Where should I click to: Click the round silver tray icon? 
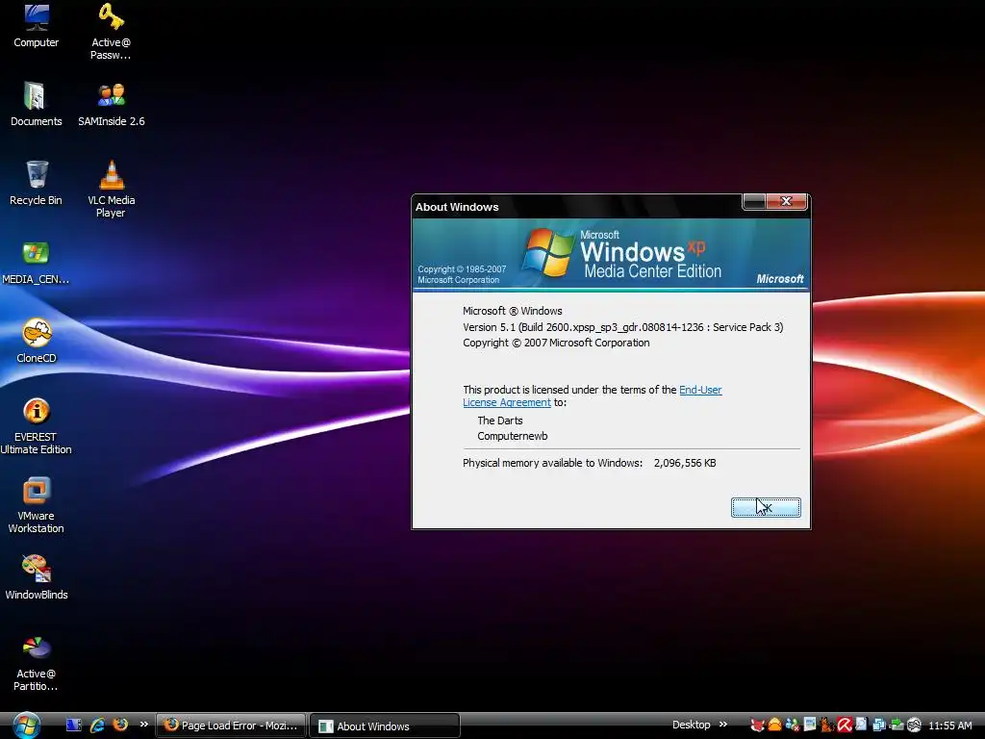click(x=914, y=726)
